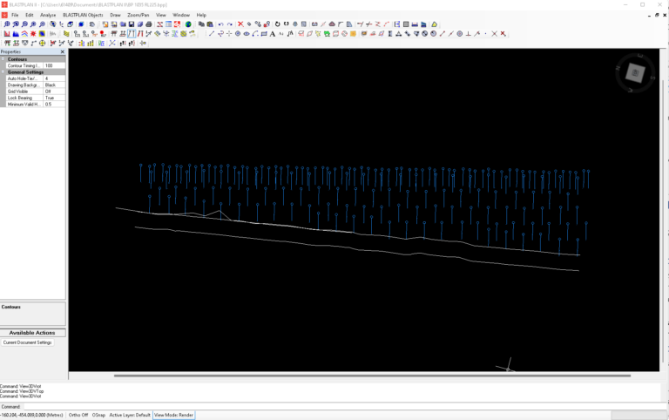This screenshot has width=669, height=420.
Task: Toggle OSnap in the status bar
Action: pyautogui.click(x=98, y=415)
